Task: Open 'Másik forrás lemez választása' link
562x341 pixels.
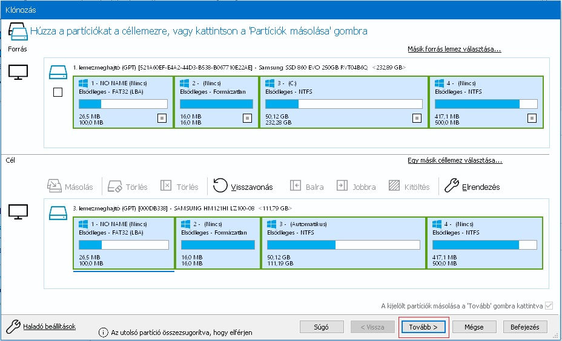Action: pos(454,49)
